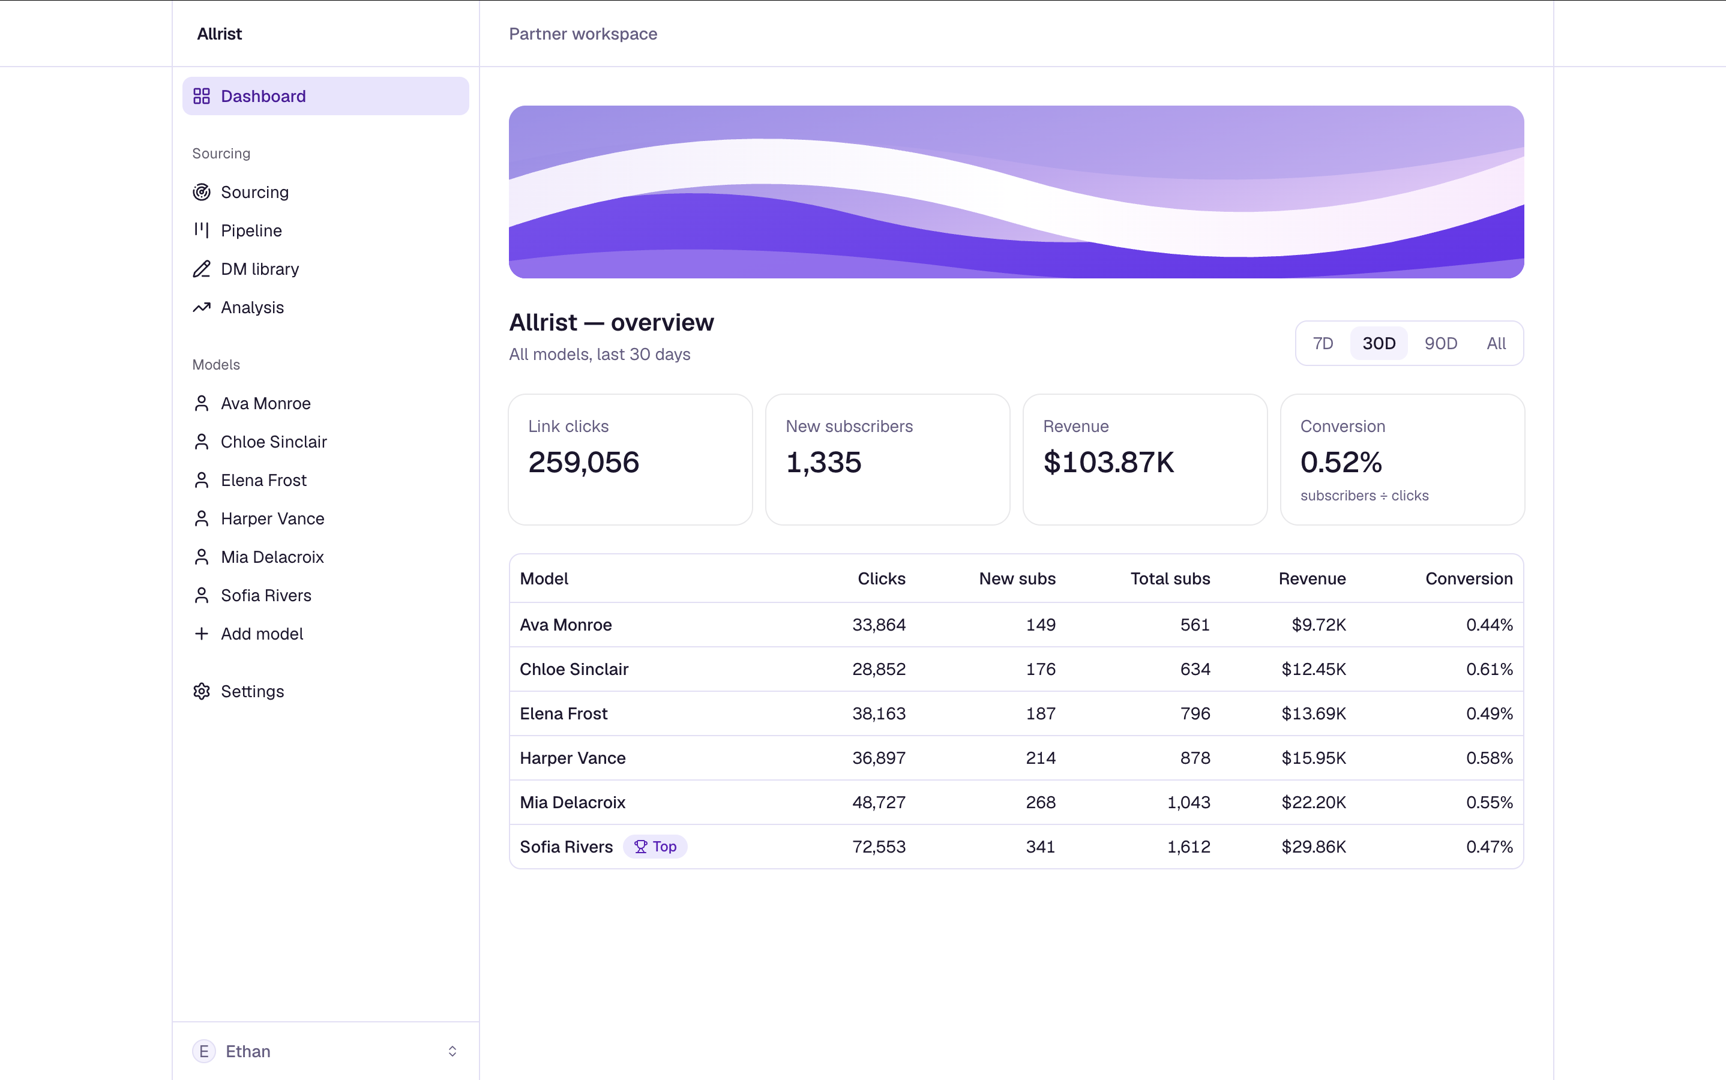1726x1080 pixels.
Task: Select the 30D time range
Action: click(x=1379, y=344)
